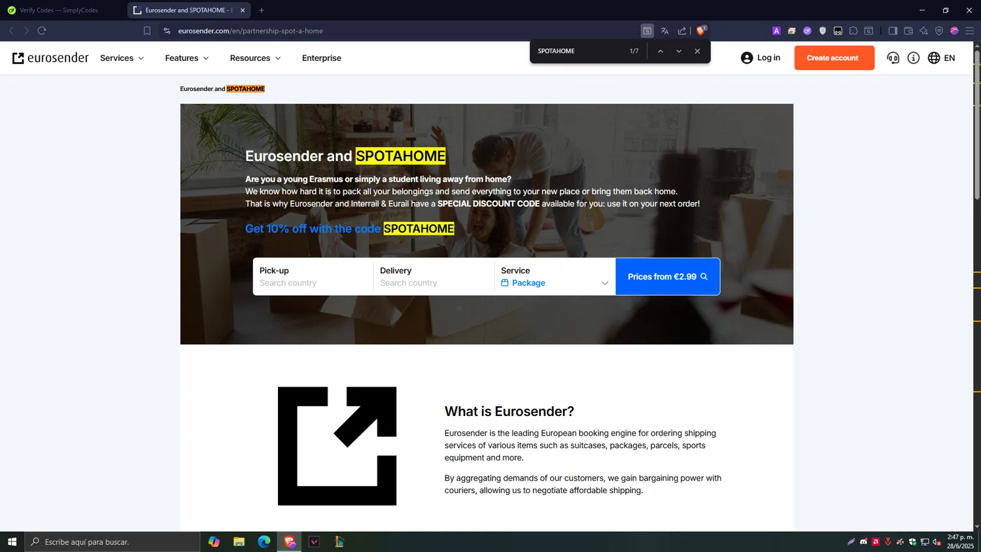Viewport: 981px width, 552px height.
Task: Go to next find match
Action: (x=679, y=51)
